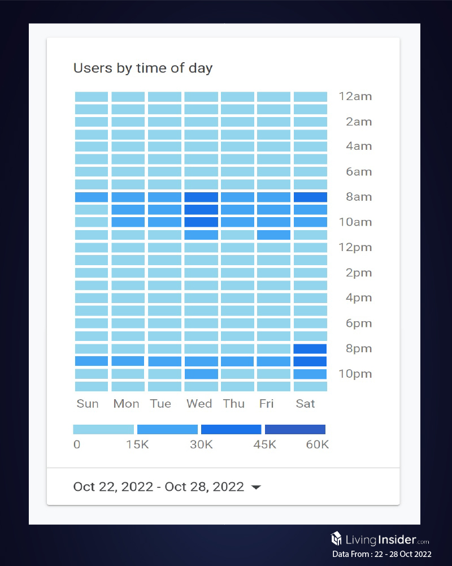Click the Sun day column label
This screenshot has height=566, width=452.
coord(88,404)
